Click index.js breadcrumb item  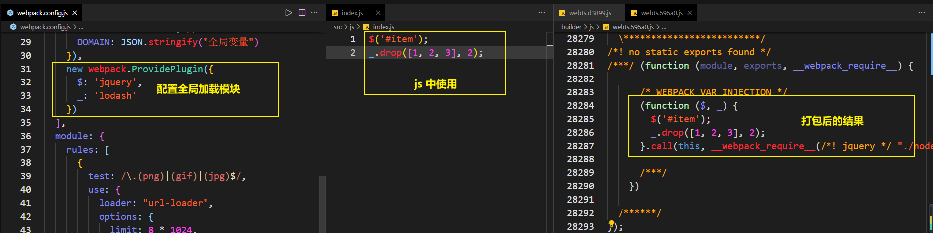(x=383, y=27)
